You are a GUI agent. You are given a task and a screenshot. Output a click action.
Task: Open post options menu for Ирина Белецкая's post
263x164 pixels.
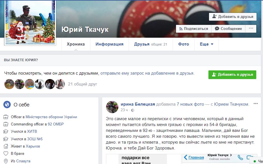(255, 104)
